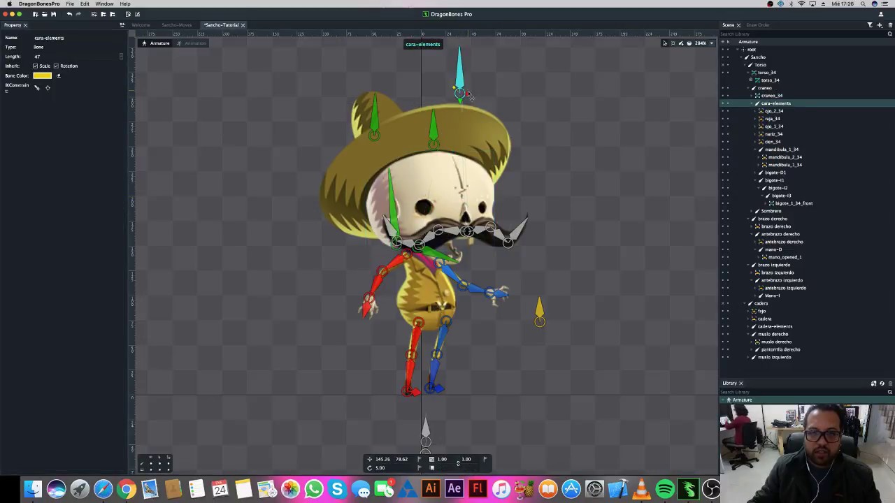Click the canvas selection pointer tool icon

665,43
